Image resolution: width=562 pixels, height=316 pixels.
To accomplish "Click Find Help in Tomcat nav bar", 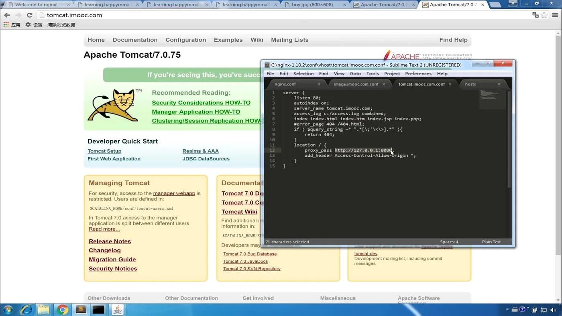I will pyautogui.click(x=453, y=40).
